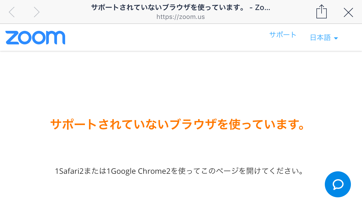Screen dimensions: 362x203
Task: Click the caret arrow beside 日本語
Action: point(336,38)
